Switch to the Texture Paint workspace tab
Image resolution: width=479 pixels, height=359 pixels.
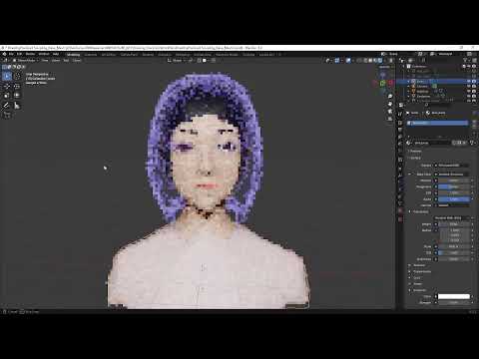tap(129, 54)
